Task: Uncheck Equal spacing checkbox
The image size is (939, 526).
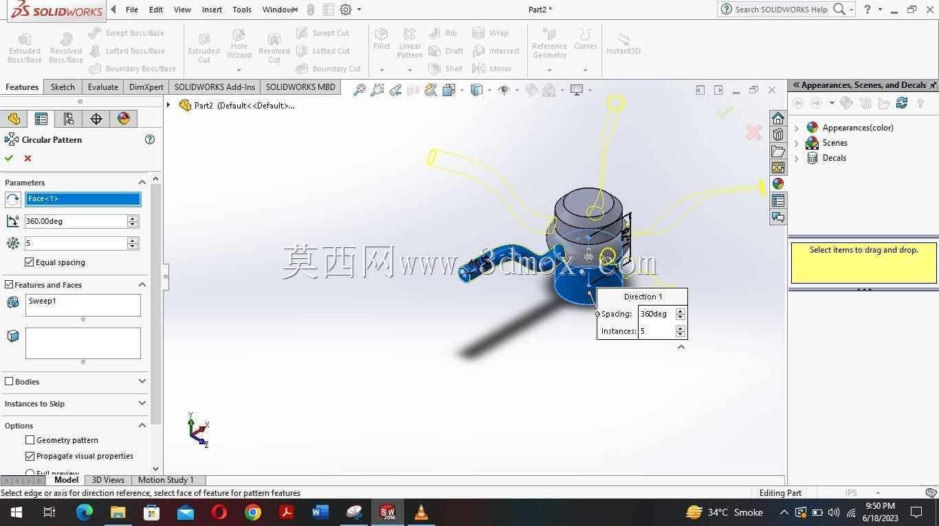Action: (30, 262)
